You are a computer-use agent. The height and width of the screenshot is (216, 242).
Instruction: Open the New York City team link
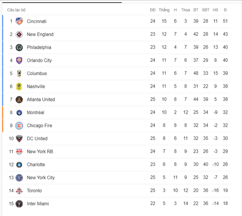click(41, 178)
